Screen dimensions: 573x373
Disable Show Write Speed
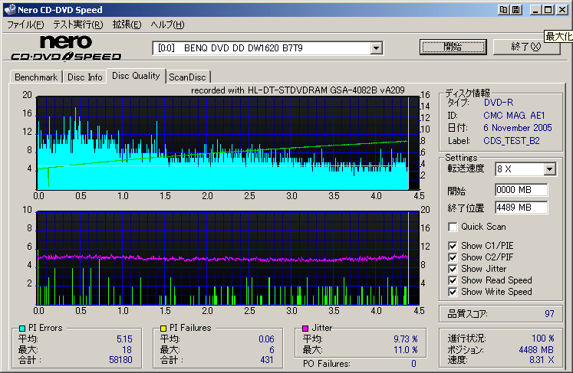point(453,292)
